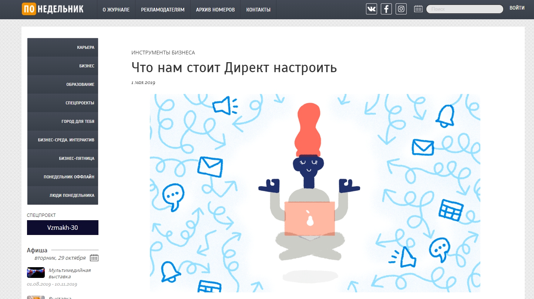This screenshot has height=299, width=534.
Task: Click the Инструменты бизнеса rubric link
Action: coord(163,53)
